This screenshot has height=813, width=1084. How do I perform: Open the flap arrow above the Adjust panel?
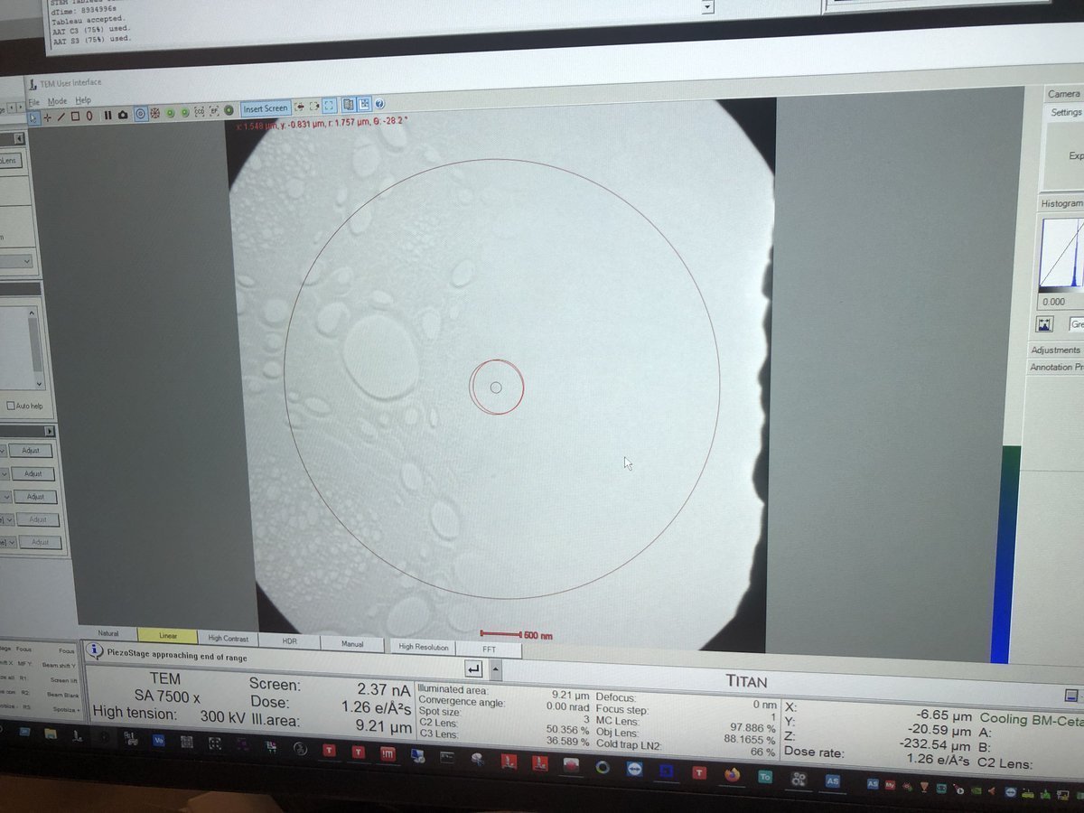coord(50,431)
